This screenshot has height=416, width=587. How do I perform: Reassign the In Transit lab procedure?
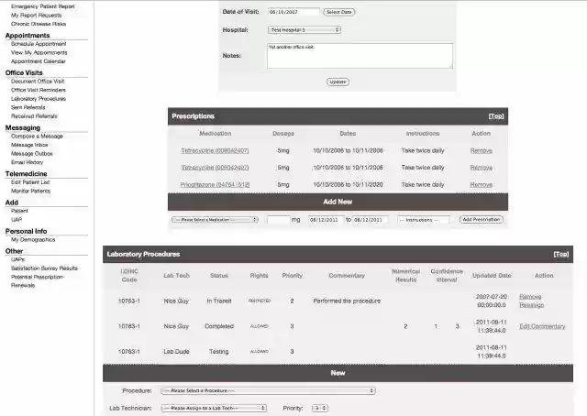pyautogui.click(x=532, y=305)
